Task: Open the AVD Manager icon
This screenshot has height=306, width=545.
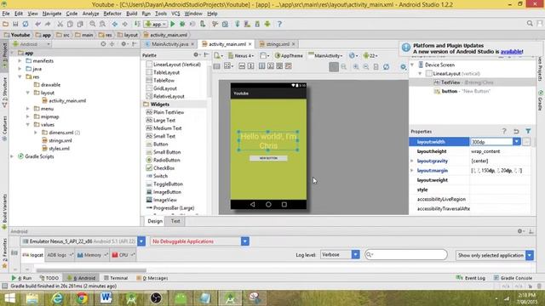Action: pyautogui.click(x=247, y=24)
